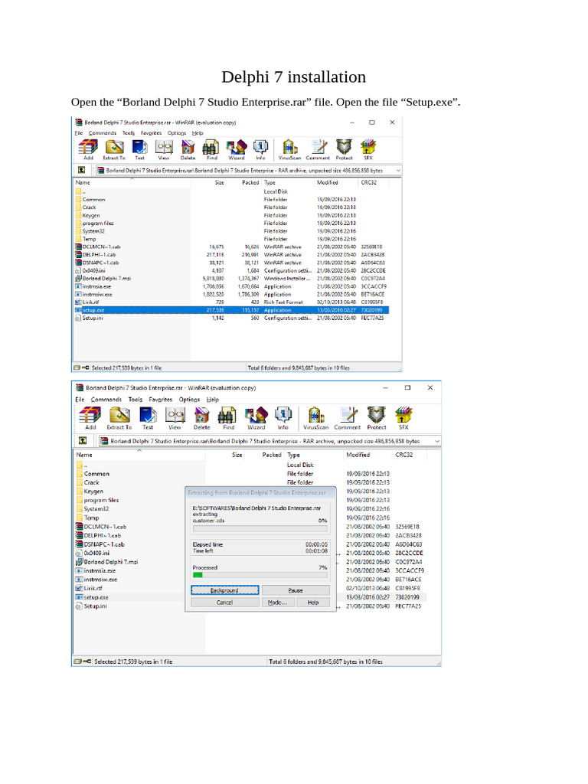Open Help menu in lower WinRAR window

click(213, 400)
